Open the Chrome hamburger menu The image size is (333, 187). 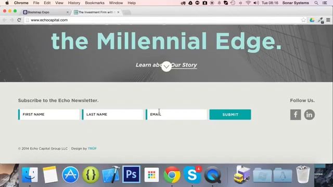(x=328, y=20)
